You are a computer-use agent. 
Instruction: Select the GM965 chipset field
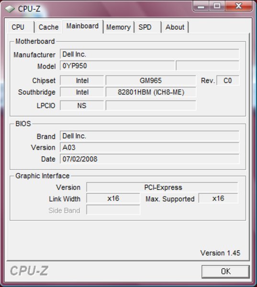151,80
